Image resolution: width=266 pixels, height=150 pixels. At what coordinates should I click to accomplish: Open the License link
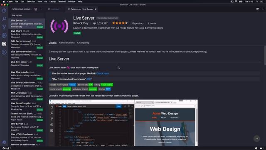click(152, 23)
